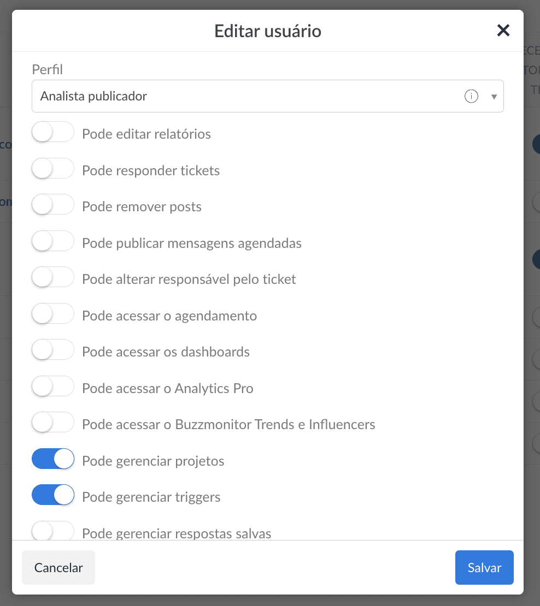Image resolution: width=540 pixels, height=606 pixels.
Task: Open the Perfil dropdown arrow
Action: coord(494,97)
